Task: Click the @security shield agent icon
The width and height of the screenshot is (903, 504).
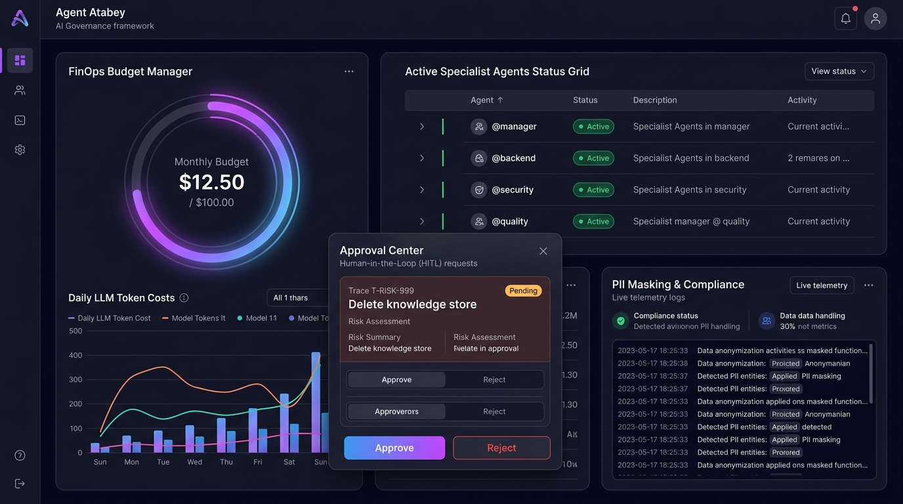Action: tap(479, 190)
